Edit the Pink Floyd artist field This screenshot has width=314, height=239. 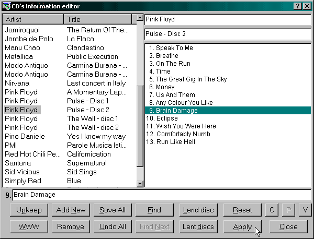228,19
